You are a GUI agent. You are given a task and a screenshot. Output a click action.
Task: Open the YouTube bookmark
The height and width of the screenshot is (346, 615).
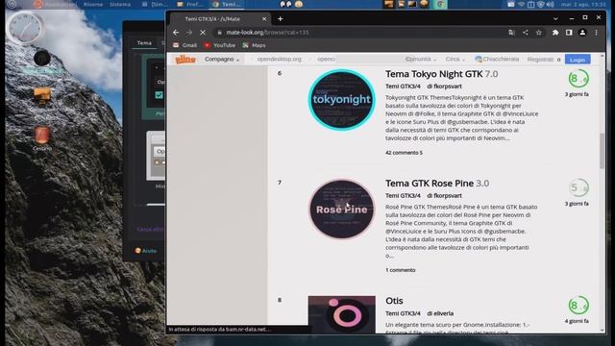point(220,45)
